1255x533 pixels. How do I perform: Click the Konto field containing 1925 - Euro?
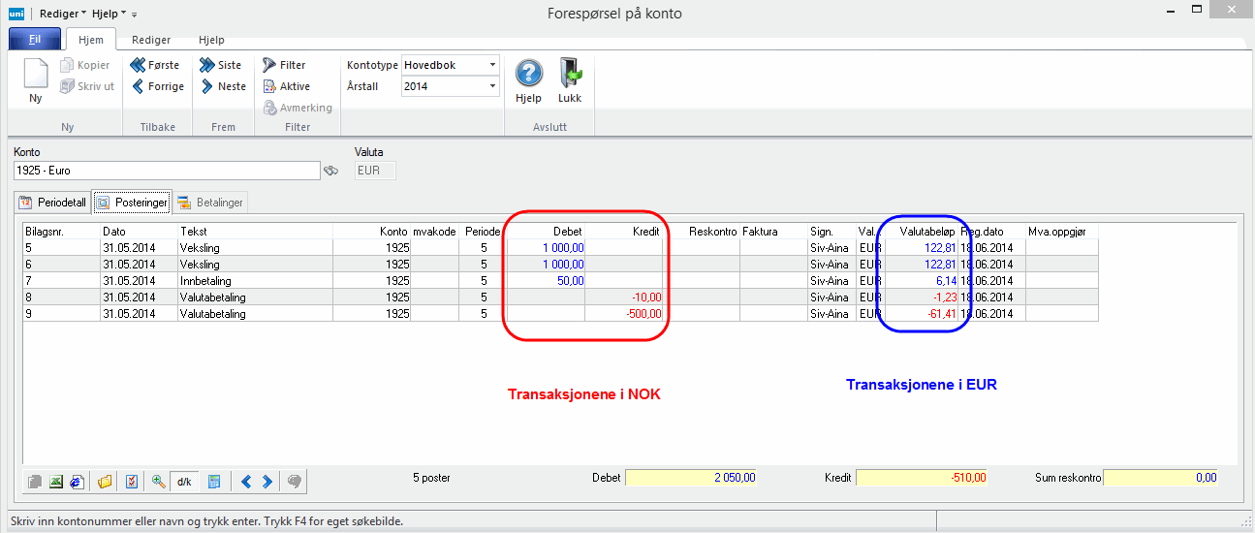(166, 171)
